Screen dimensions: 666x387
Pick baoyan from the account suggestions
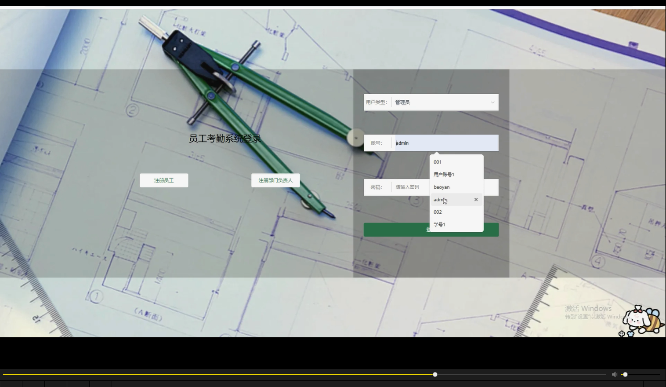(456, 187)
